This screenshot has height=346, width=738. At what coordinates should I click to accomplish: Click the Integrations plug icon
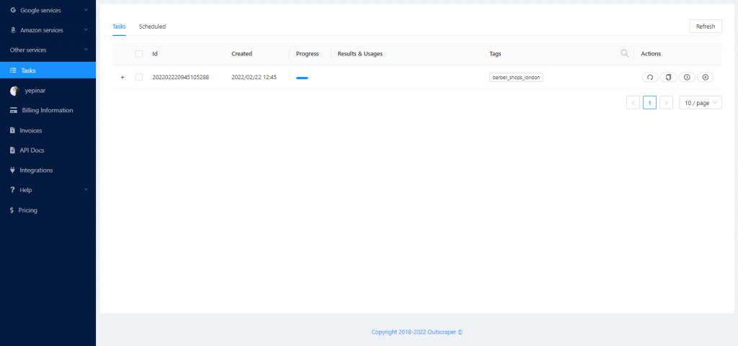click(13, 170)
